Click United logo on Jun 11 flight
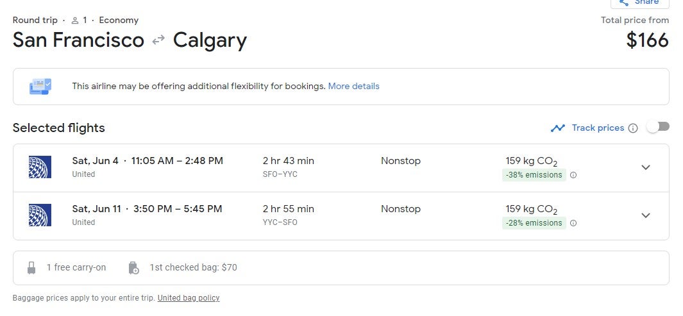This screenshot has width=683, height=316. pyautogui.click(x=40, y=215)
